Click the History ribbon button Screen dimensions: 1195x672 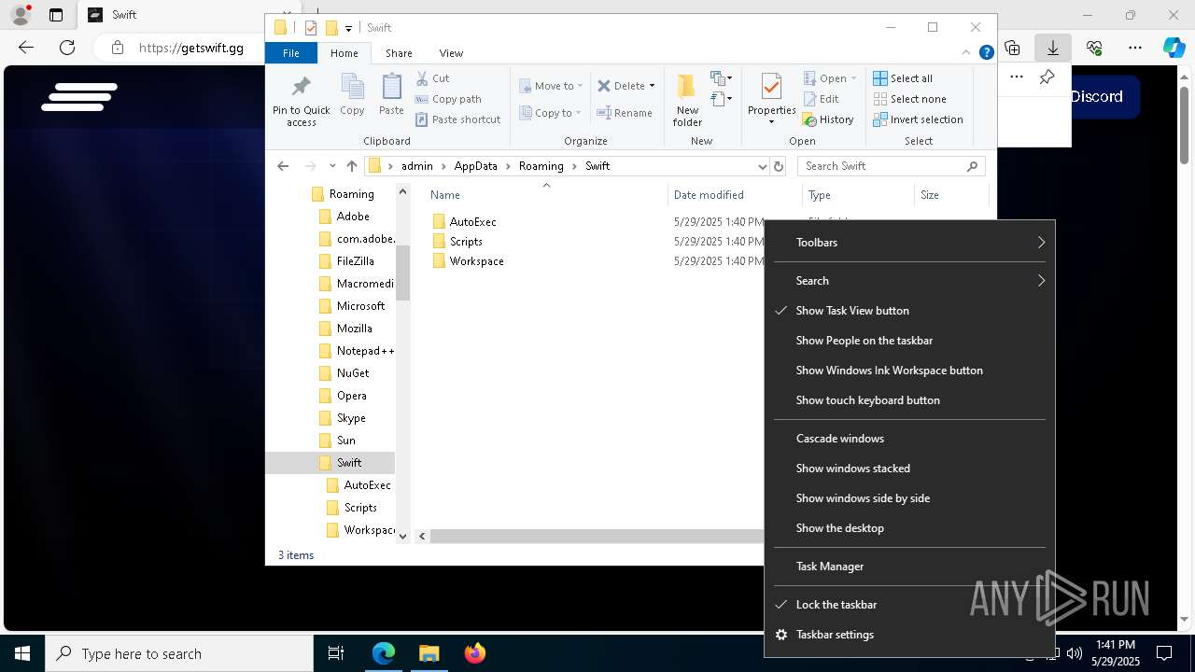click(x=828, y=119)
